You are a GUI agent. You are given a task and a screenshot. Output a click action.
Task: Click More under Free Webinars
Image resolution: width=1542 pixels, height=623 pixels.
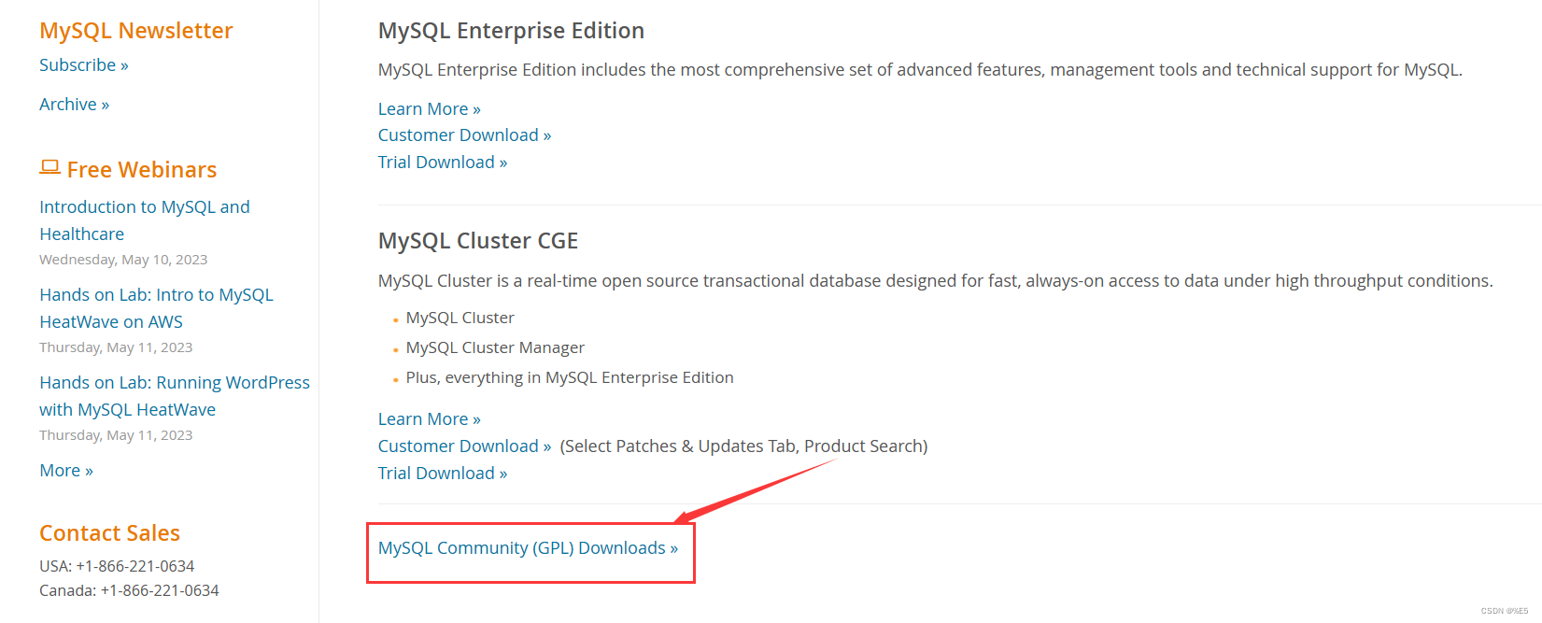pyautogui.click(x=66, y=471)
